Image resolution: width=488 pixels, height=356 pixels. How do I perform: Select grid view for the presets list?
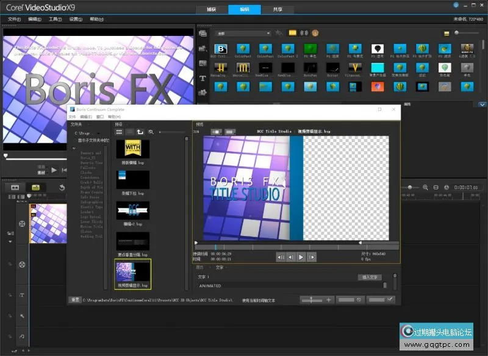coord(120,132)
